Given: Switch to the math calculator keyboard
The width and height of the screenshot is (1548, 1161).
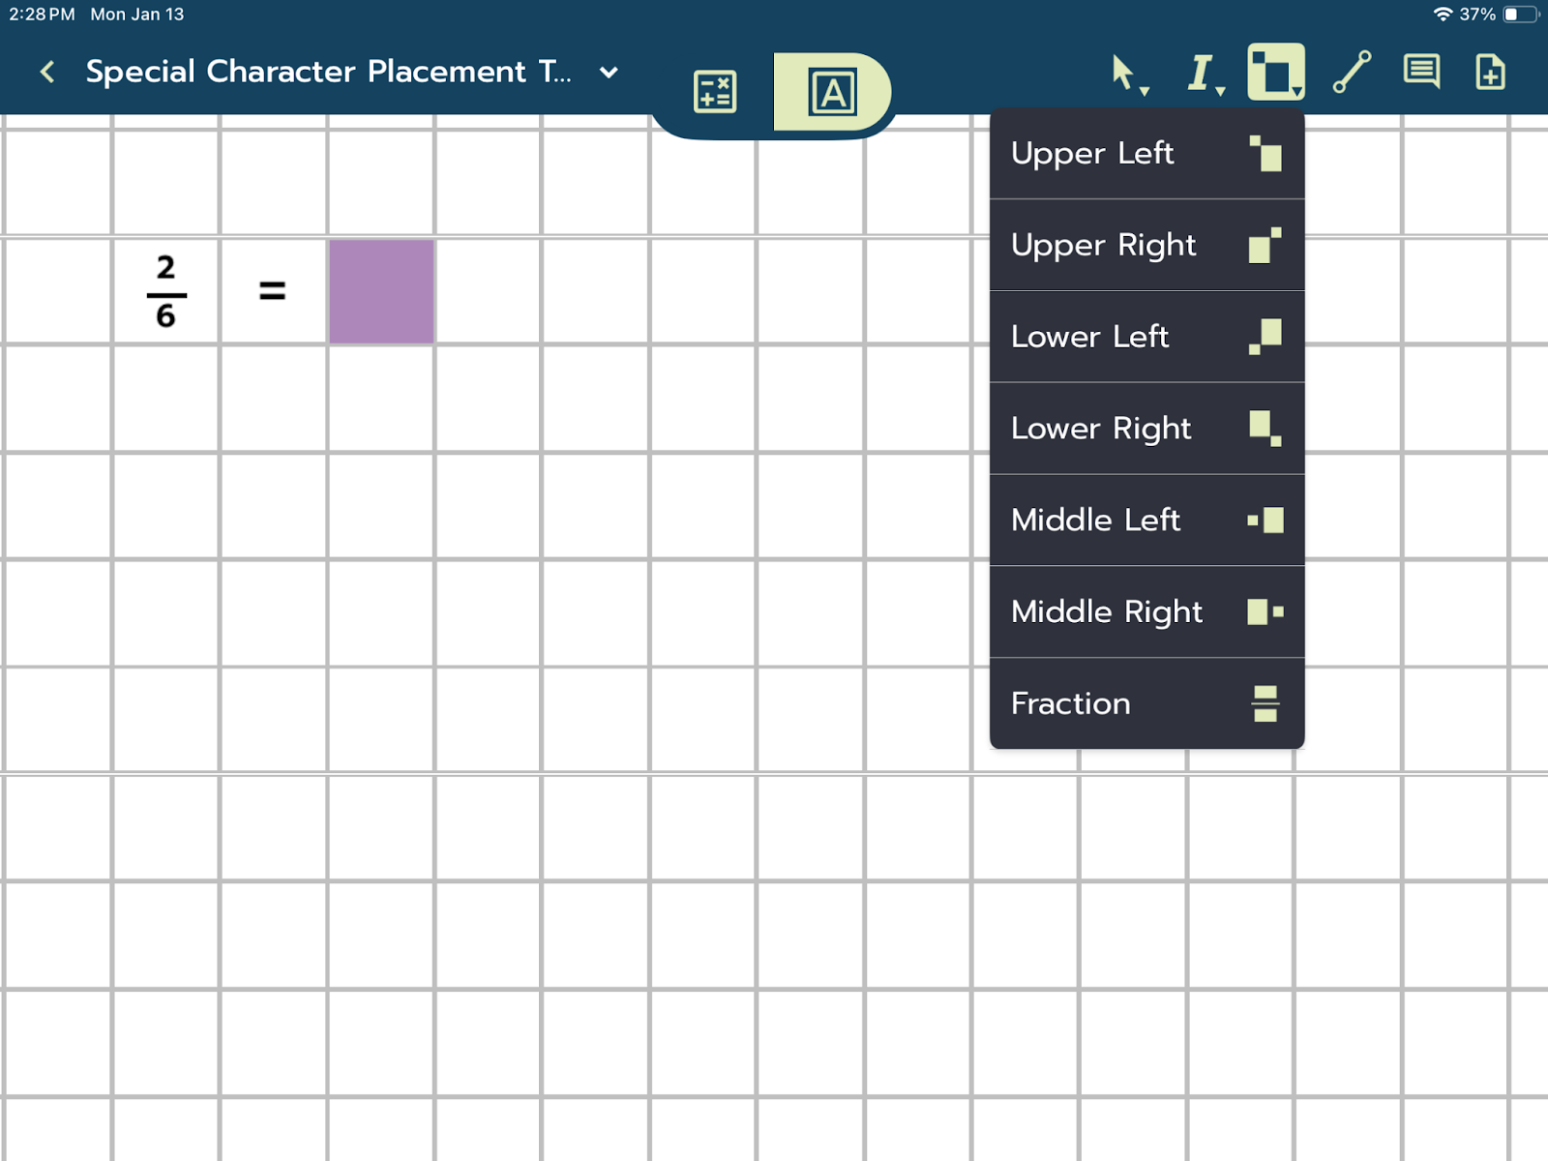Looking at the screenshot, I should click(715, 92).
